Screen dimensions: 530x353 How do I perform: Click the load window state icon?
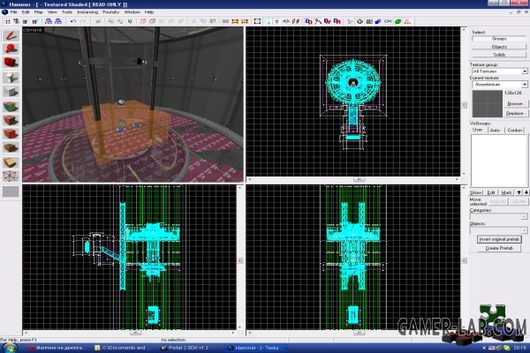(x=49, y=21)
